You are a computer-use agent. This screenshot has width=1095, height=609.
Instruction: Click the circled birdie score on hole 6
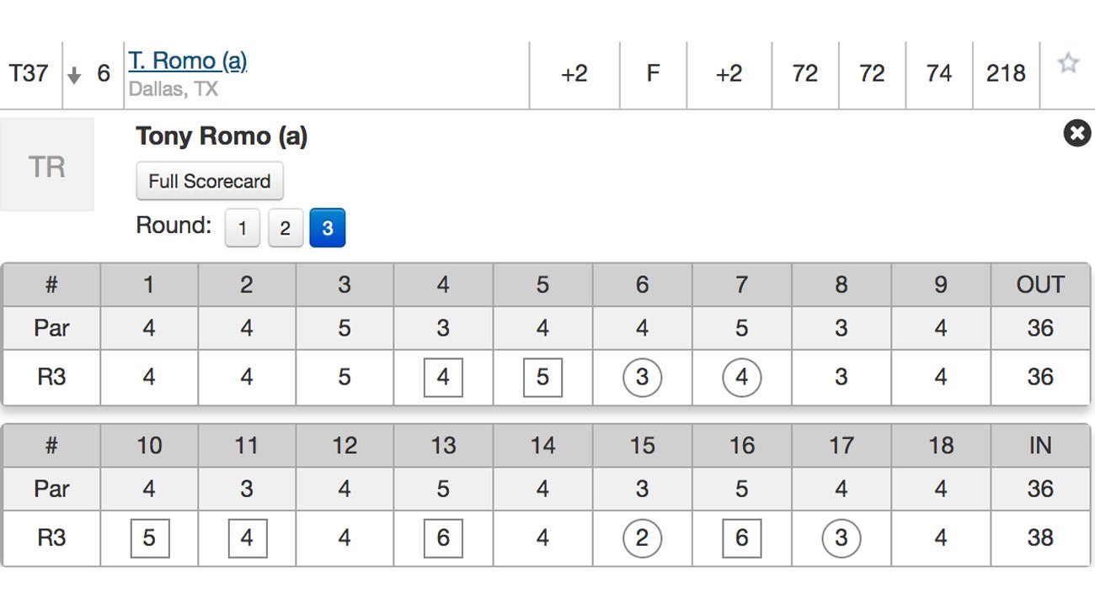click(642, 378)
